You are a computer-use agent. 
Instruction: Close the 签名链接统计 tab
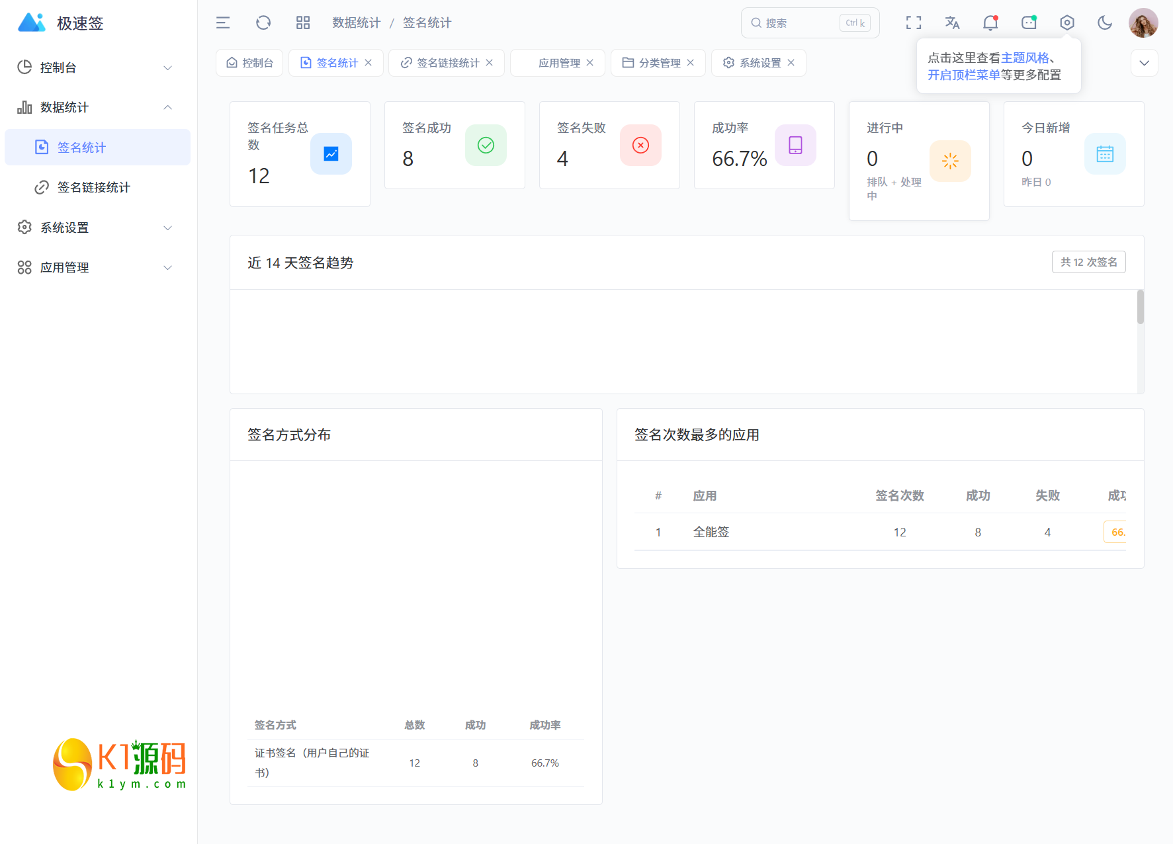click(x=490, y=63)
